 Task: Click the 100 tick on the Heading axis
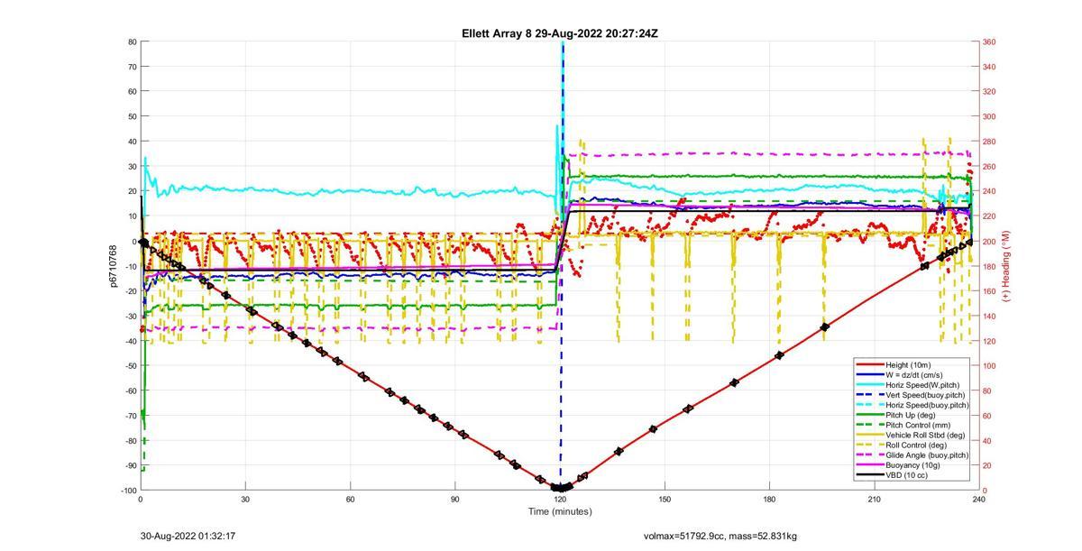point(989,365)
